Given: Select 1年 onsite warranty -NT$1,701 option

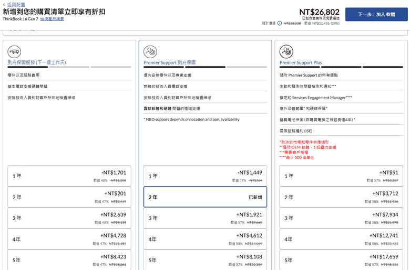Looking at the screenshot, I should coord(69,176).
